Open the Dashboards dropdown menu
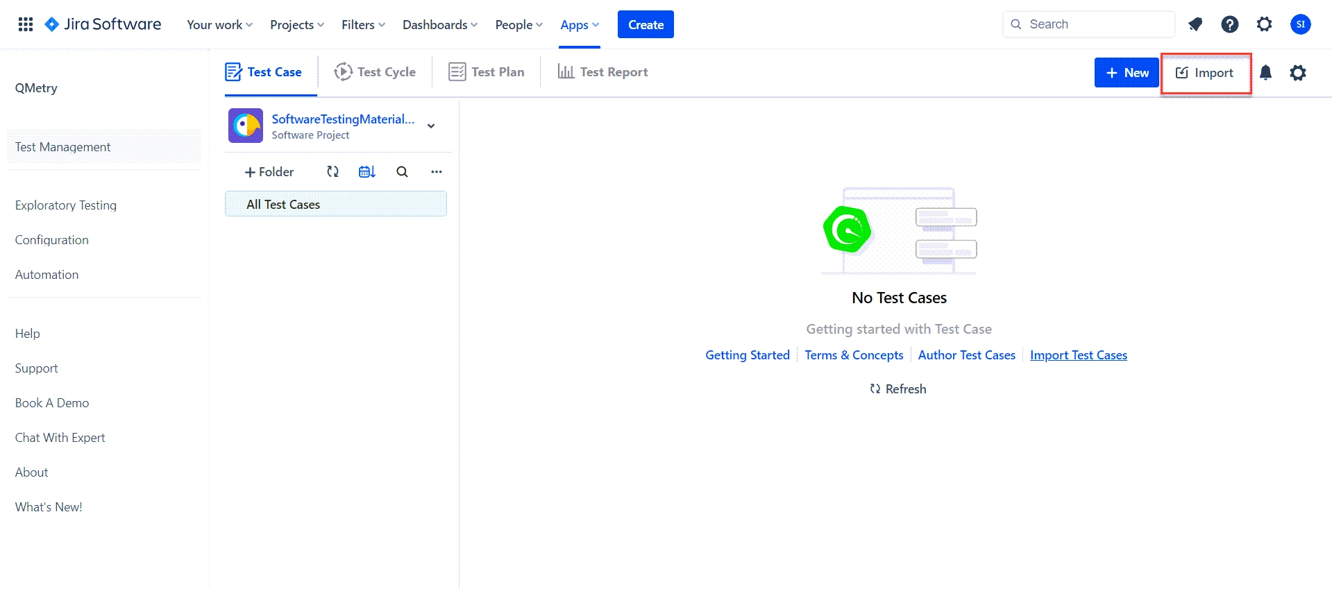 pyautogui.click(x=440, y=24)
